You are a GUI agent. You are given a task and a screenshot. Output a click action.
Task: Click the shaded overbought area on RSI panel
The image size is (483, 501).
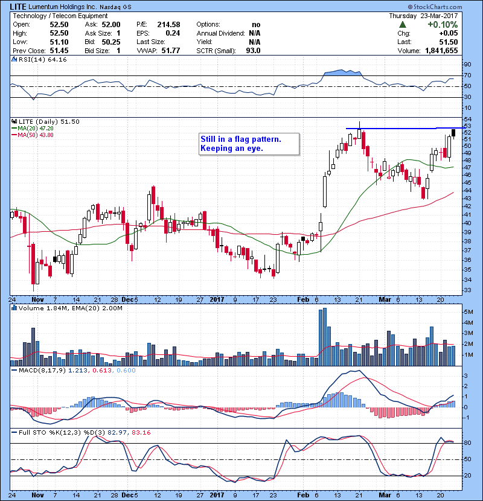[x=342, y=73]
